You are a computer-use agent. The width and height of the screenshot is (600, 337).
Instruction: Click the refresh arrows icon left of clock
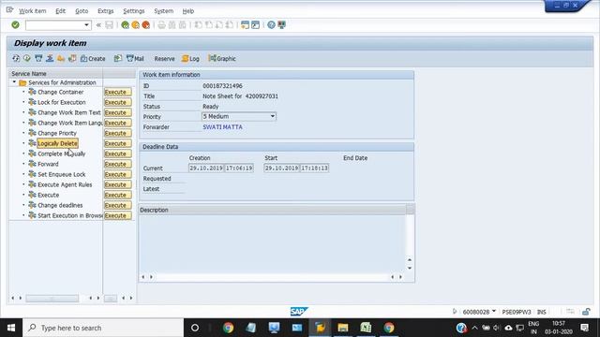tap(16, 58)
